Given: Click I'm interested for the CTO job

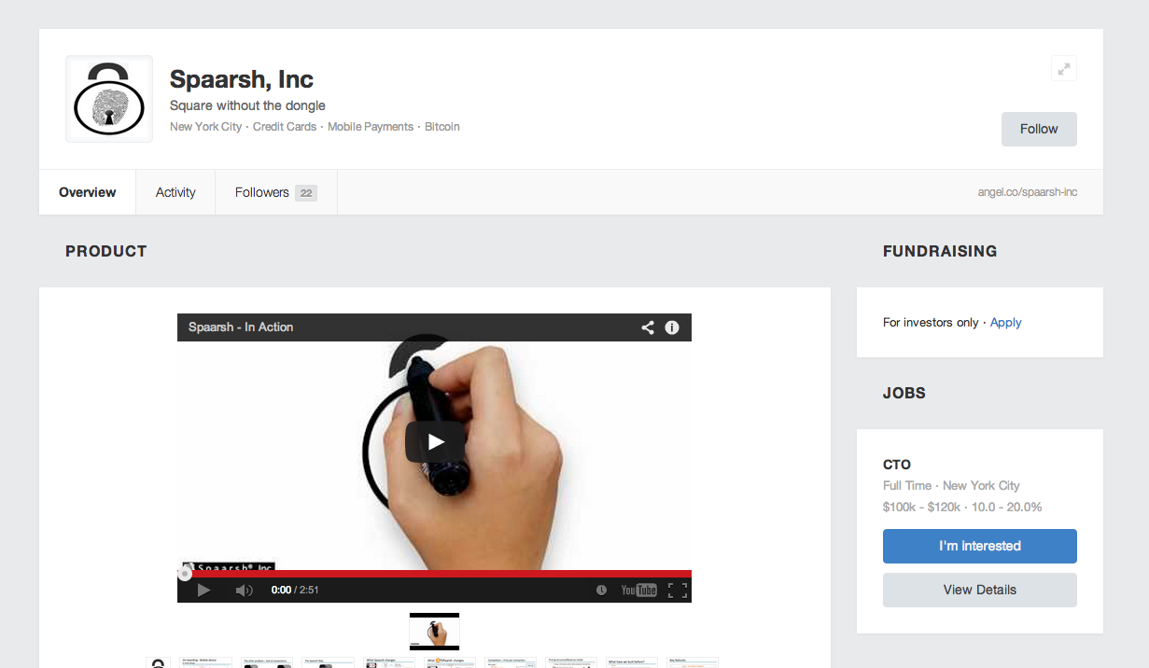Looking at the screenshot, I should [979, 546].
